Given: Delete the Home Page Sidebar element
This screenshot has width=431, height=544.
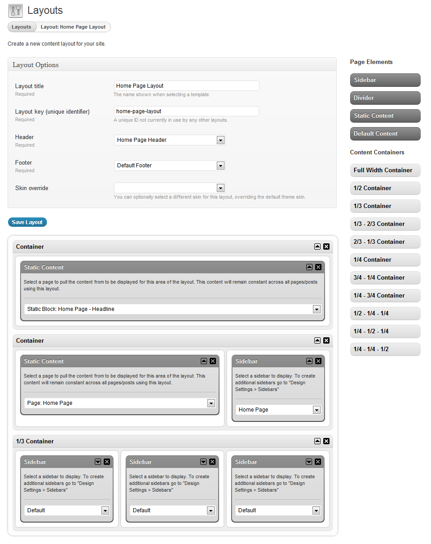Looking at the screenshot, I should pyautogui.click(x=318, y=361).
